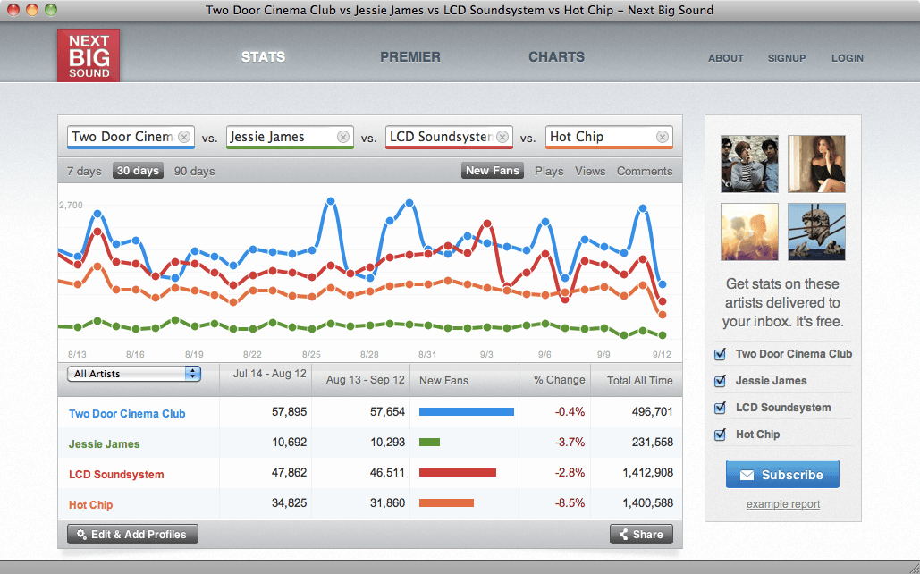Viewport: 920px width, 574px height.
Task: Clear the Two Door Cinema Club search field
Action: (x=184, y=137)
